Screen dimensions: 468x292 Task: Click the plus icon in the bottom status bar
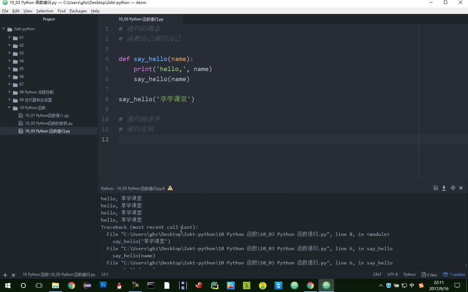pos(5,275)
